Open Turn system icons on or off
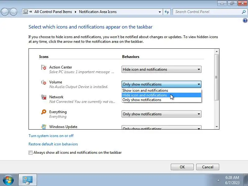This screenshot has width=248, height=186. [x=51, y=136]
